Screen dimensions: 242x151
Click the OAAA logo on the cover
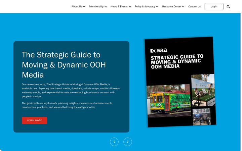(x=159, y=50)
